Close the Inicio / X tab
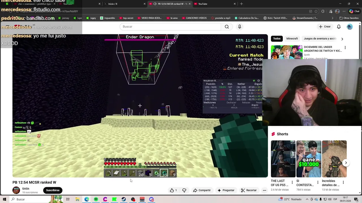 point(145,4)
